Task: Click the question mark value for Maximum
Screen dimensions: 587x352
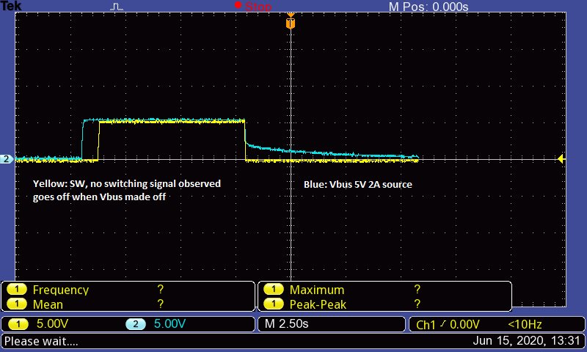Action: pos(417,289)
